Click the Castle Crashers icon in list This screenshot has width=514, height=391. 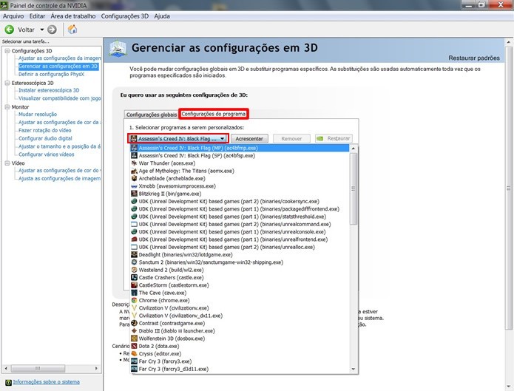click(x=134, y=278)
